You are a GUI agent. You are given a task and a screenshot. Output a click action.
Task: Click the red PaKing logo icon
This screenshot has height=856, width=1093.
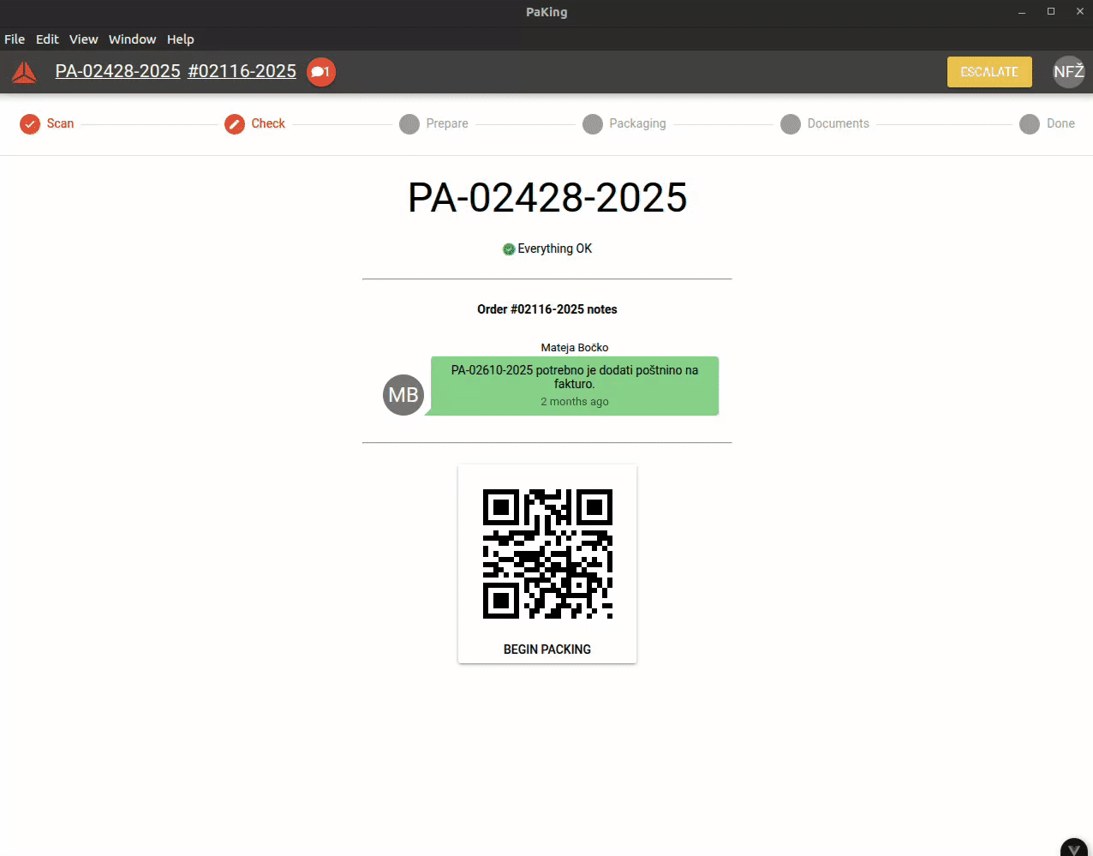(24, 72)
